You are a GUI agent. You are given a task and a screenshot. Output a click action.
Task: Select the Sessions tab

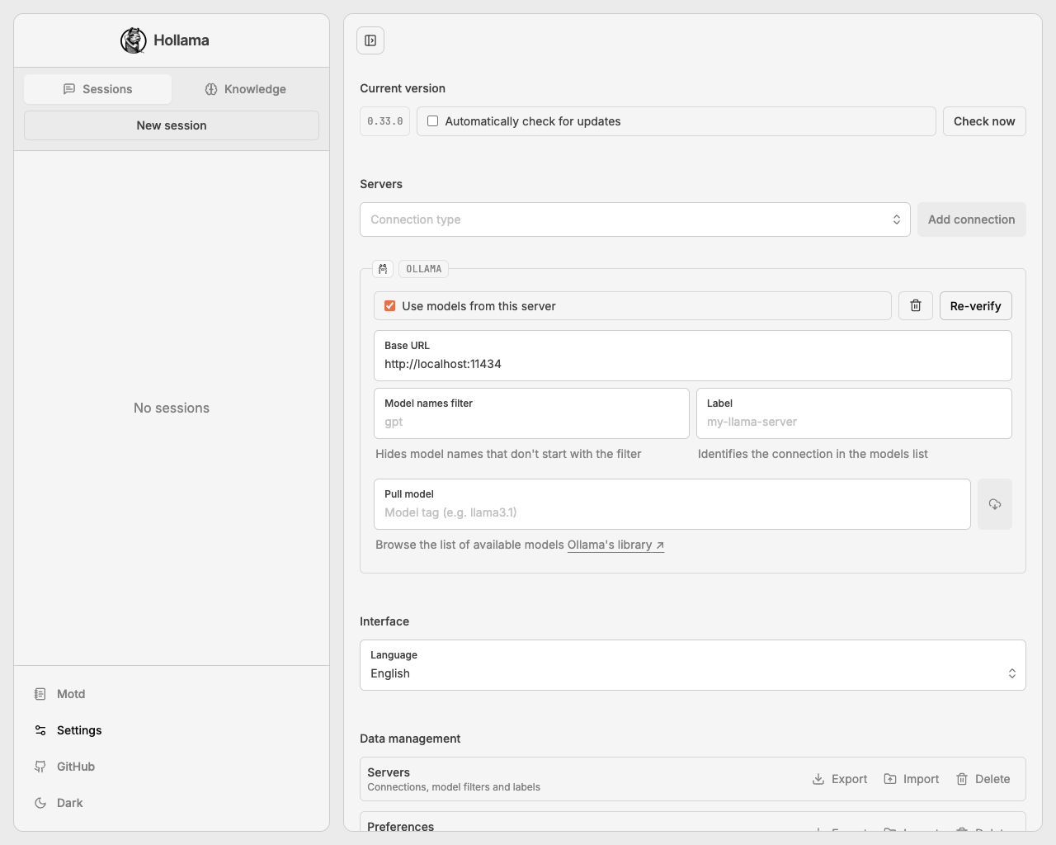click(98, 89)
